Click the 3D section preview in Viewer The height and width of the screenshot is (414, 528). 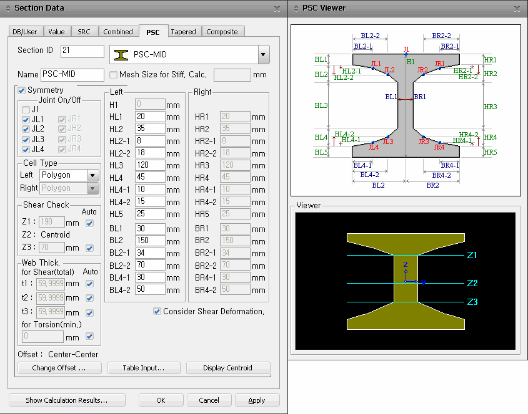[x=406, y=281]
